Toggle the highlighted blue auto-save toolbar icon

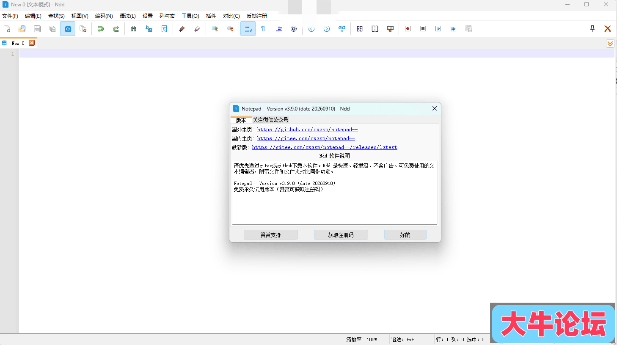click(68, 29)
